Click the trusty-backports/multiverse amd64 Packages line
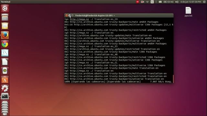The image size is (207, 116). coord(115,44)
